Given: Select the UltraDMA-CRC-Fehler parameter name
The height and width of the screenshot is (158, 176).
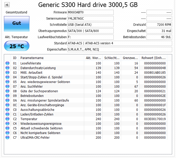Looking at the screenshot, I should [35, 137].
